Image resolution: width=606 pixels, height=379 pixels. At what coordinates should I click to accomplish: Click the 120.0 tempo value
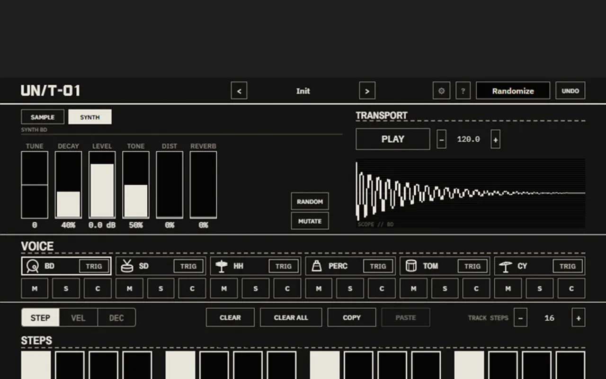point(468,139)
